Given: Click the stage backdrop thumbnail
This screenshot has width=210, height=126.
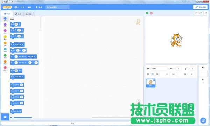Looking at the screenshot, I should [x=203, y=74].
